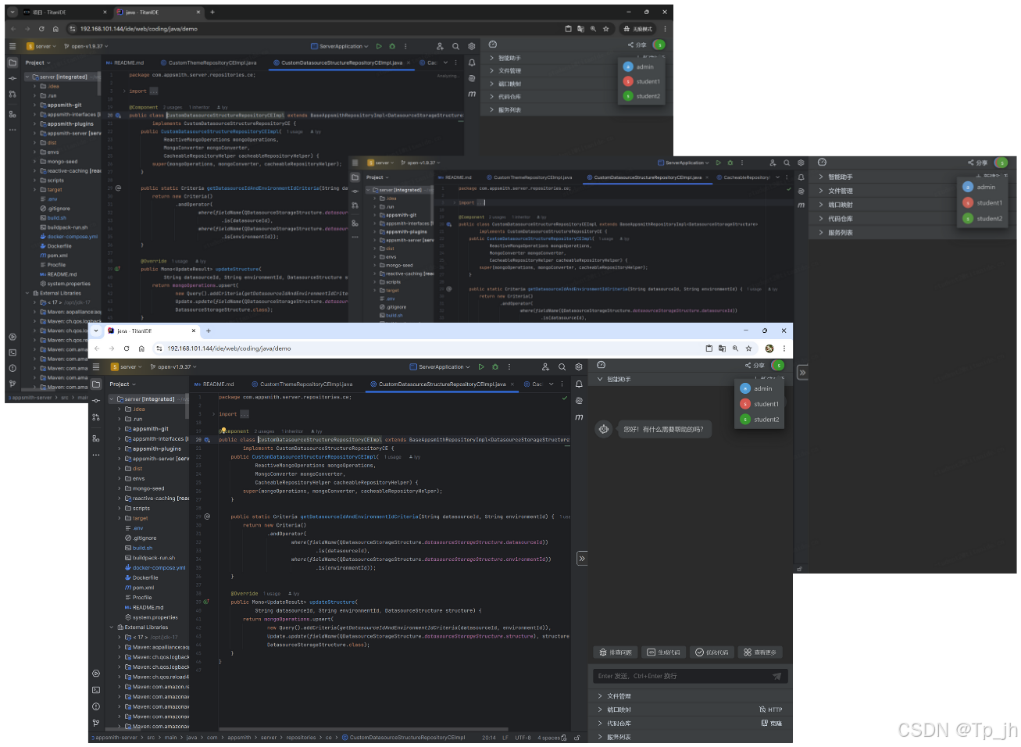Image resolution: width=1021 pixels, height=747 pixels.
Task: Open IDE settings gear in front window
Action: coord(579,366)
